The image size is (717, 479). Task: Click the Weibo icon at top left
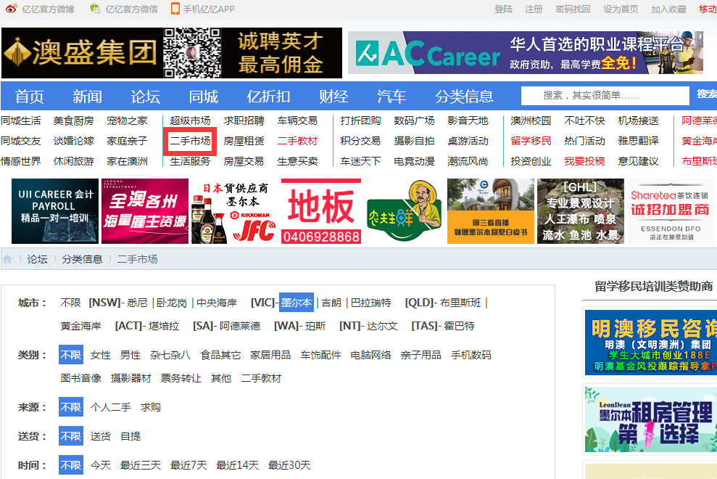coord(11,9)
